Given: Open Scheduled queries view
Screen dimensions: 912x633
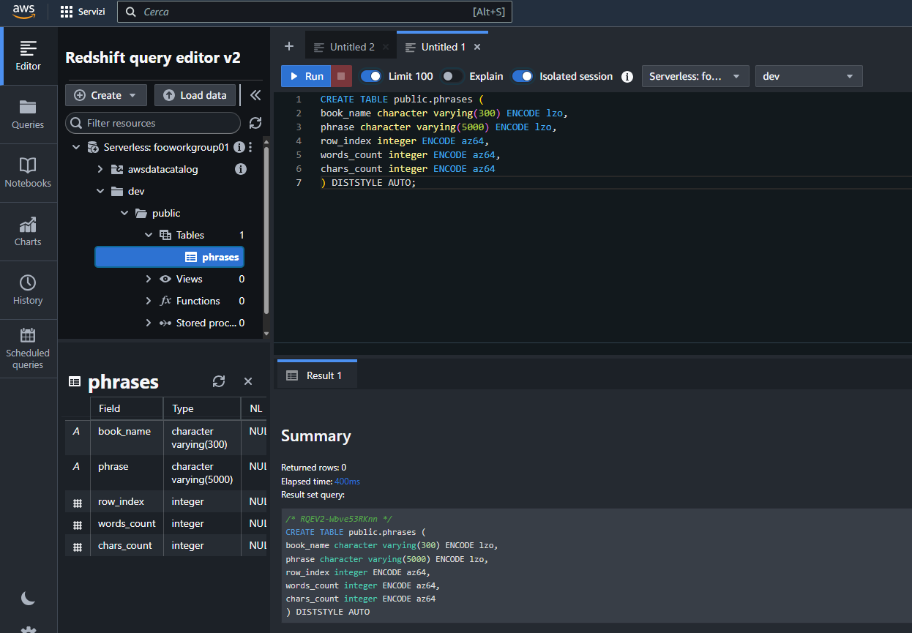Looking at the screenshot, I should tap(28, 349).
